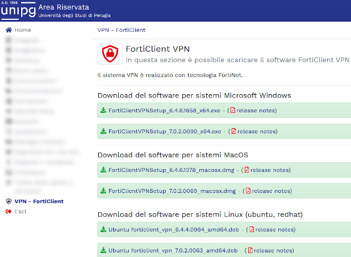Click the VPN shield icon in sidebar

pyautogui.click(x=9, y=201)
